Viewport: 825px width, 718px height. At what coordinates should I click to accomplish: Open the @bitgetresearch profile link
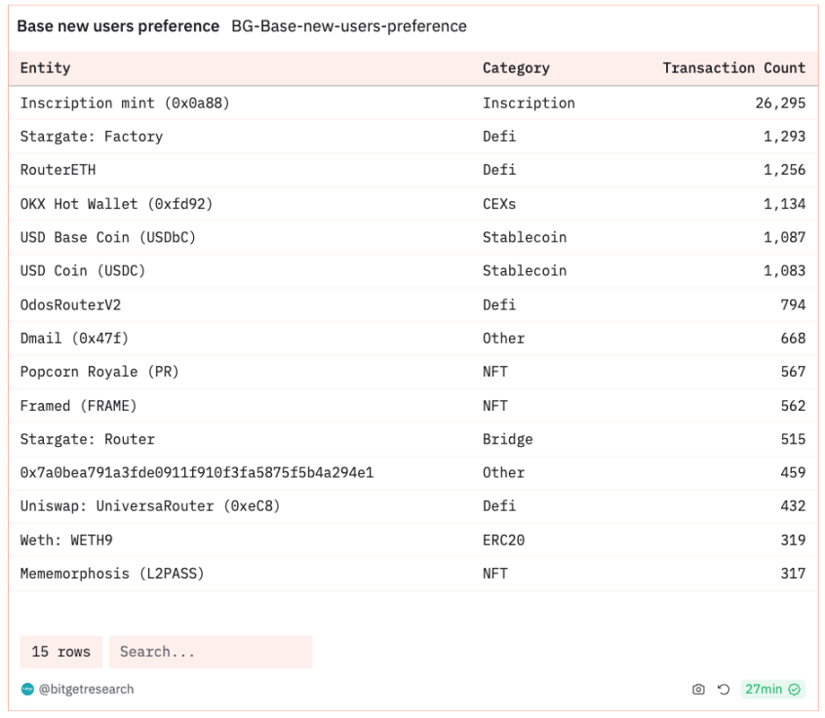tap(86, 689)
